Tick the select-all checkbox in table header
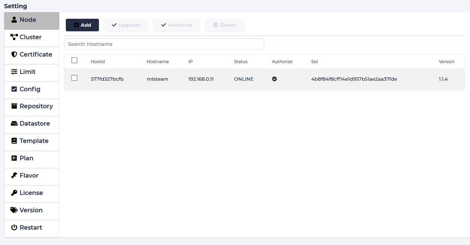Viewport: 470px width, 245px height. coord(74,60)
